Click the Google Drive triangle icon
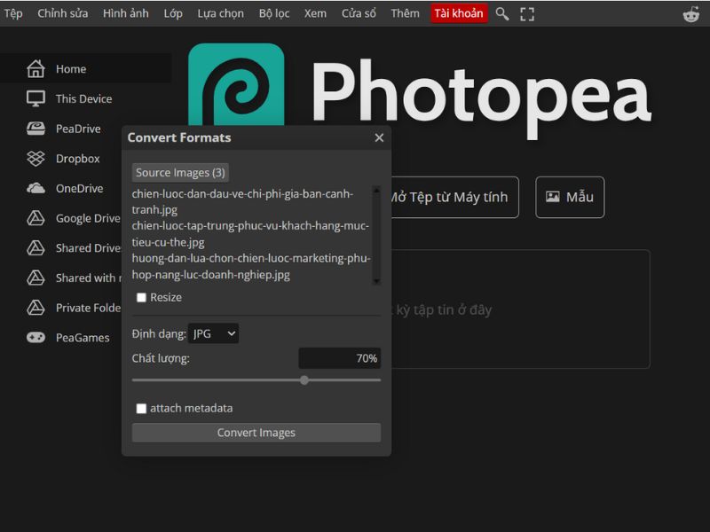The width and height of the screenshot is (710, 532). tap(35, 218)
